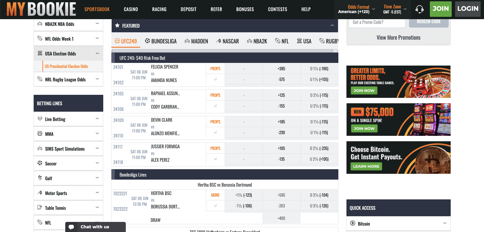The image size is (484, 232).
Task: Click the headset customer support icon
Action: coord(419,9)
